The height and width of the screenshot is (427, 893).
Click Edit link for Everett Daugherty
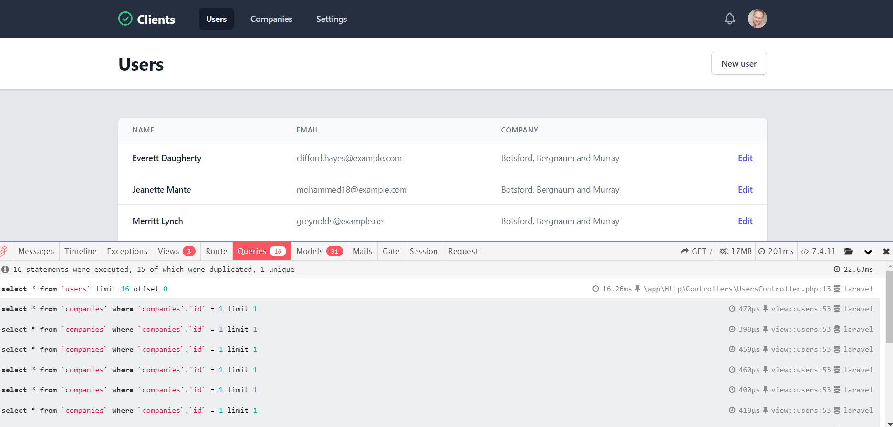[x=745, y=158]
